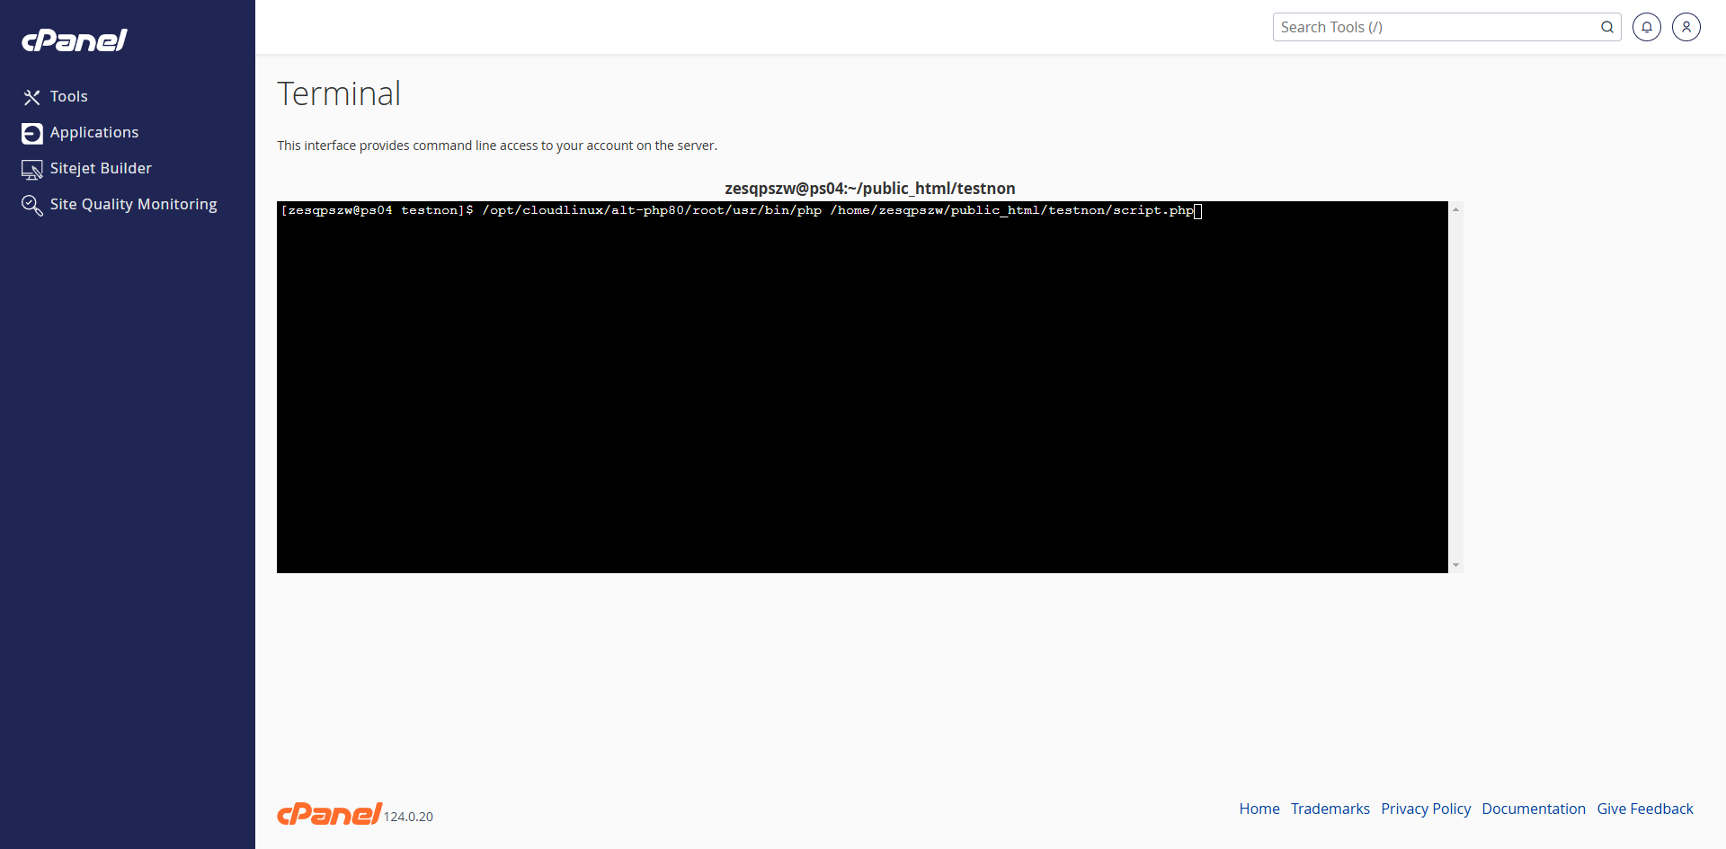Open the Tools icon in sidebar

pyautogui.click(x=32, y=97)
